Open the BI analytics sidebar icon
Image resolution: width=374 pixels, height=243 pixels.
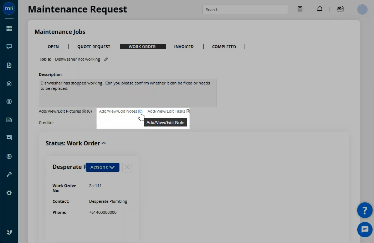click(9, 156)
